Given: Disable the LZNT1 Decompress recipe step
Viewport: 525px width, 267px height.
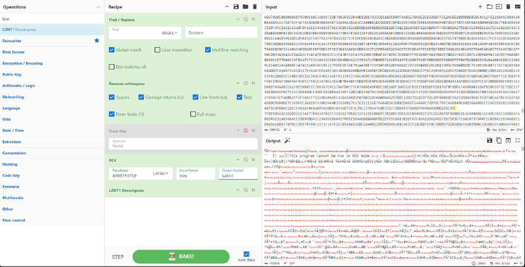Looking at the screenshot, I should (x=245, y=190).
